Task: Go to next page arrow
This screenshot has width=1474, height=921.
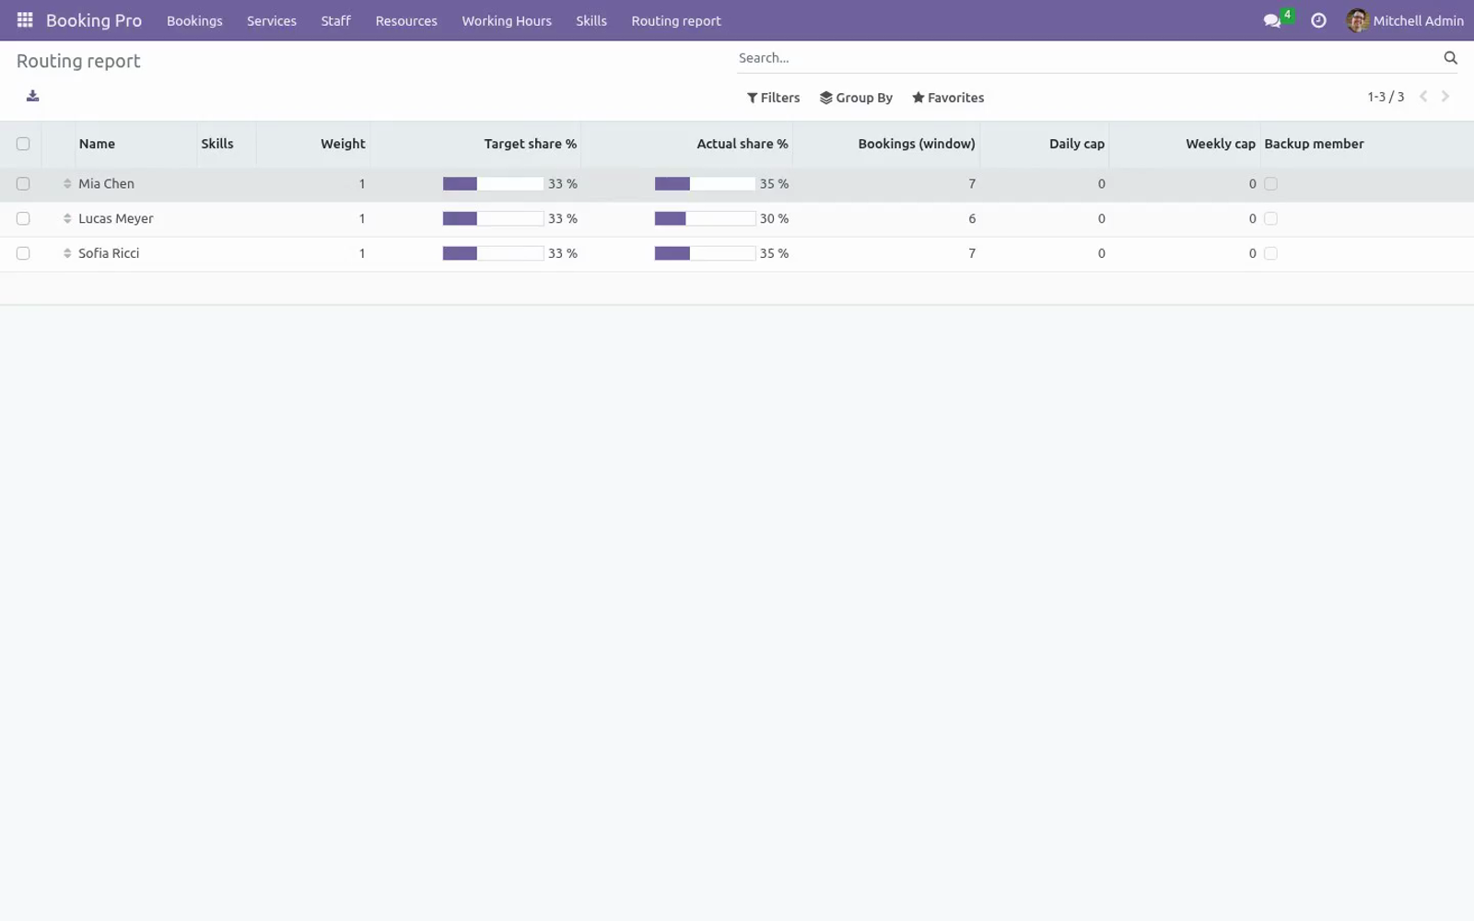Action: pos(1445,97)
